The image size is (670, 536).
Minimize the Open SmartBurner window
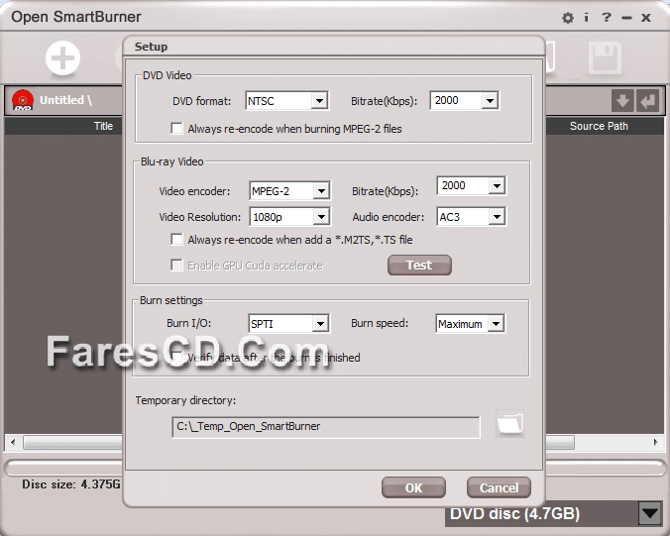[626, 18]
